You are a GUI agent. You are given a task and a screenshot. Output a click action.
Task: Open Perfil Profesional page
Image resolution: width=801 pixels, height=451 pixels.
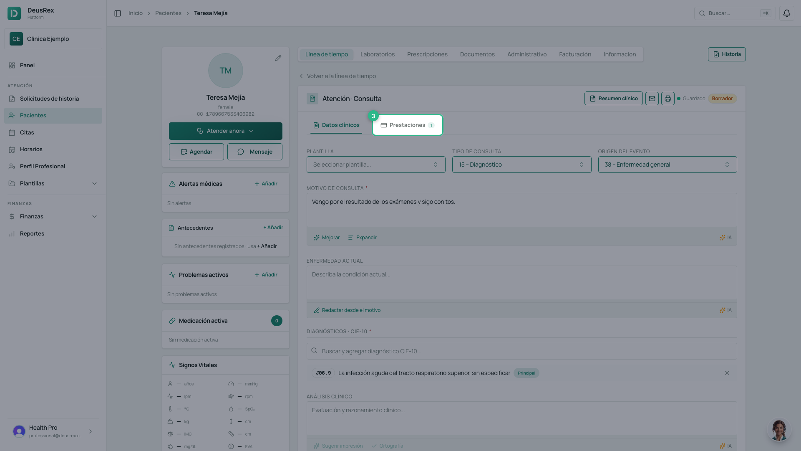(x=53, y=166)
